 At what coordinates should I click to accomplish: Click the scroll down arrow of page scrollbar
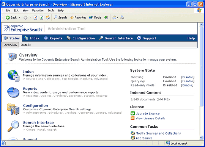pyautogui.click(x=201, y=138)
